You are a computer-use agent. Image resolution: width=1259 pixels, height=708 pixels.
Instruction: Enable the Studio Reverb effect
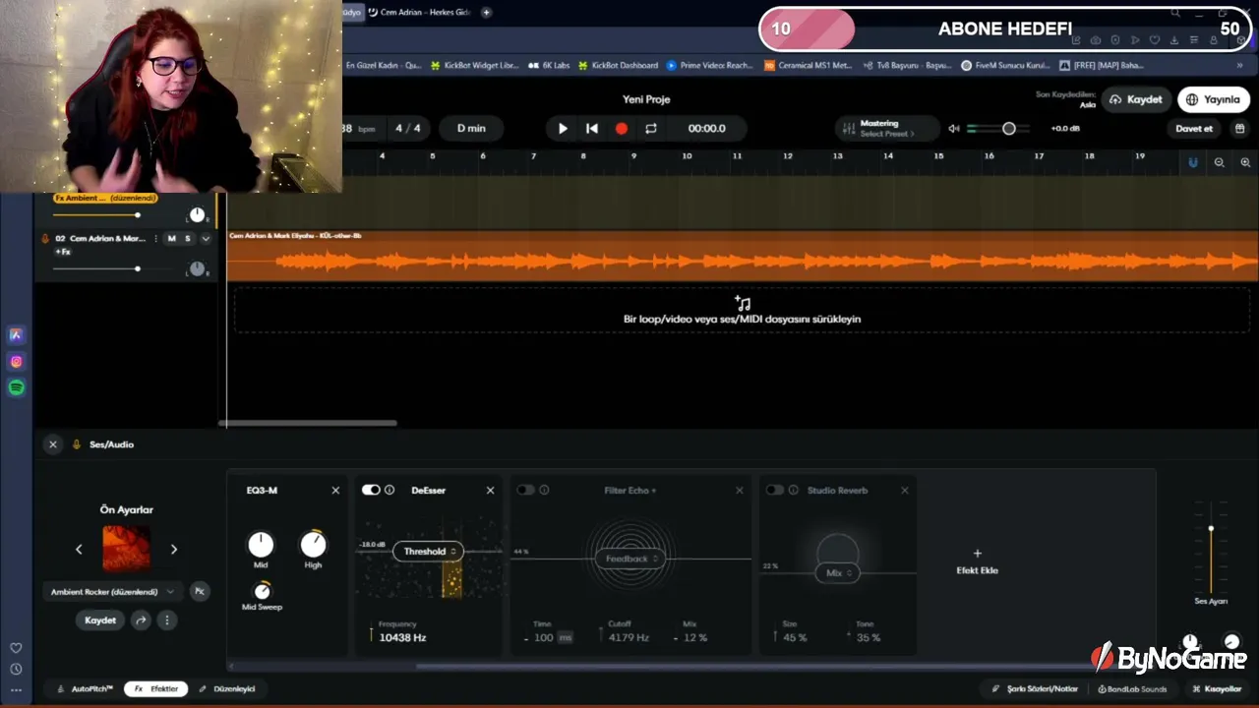pos(775,490)
